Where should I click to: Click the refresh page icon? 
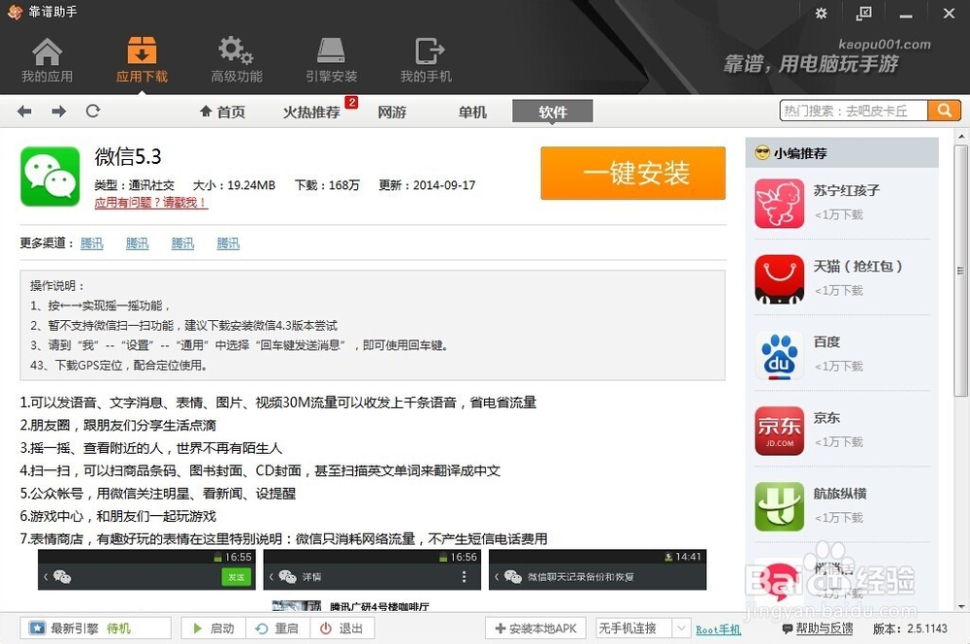pyautogui.click(x=92, y=111)
